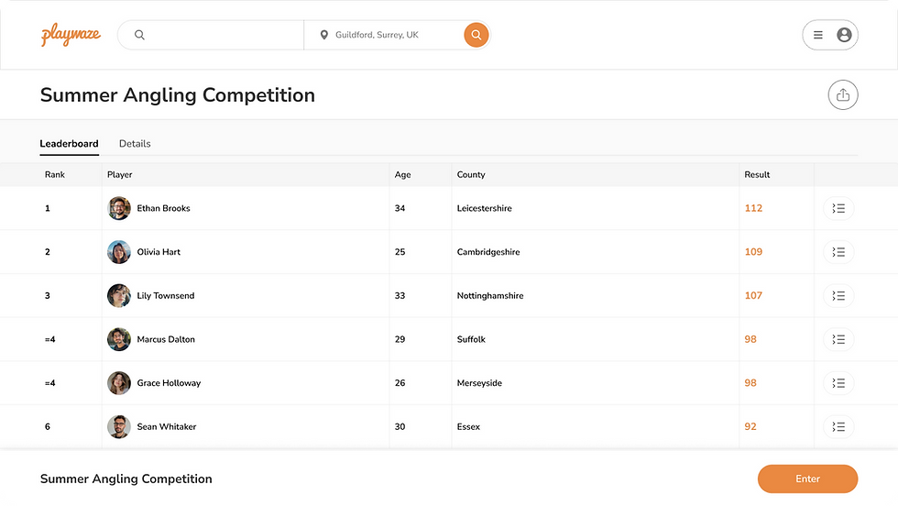Screen dimensions: 898x506
Task: Click the search text input field
Action: pos(220,36)
